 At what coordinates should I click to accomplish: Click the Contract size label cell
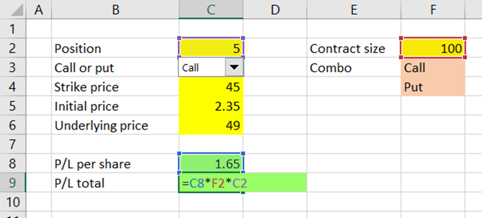354,48
